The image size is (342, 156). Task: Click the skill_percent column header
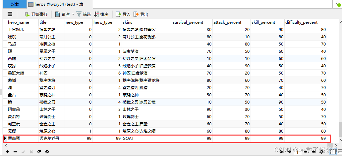268,22
